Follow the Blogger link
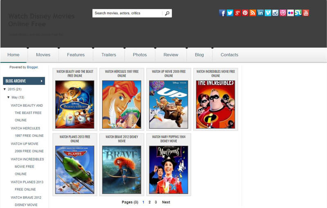Viewport: 327px width, 208px height. pos(32,67)
